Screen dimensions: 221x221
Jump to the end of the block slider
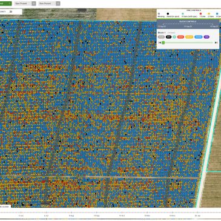coord(216,42)
